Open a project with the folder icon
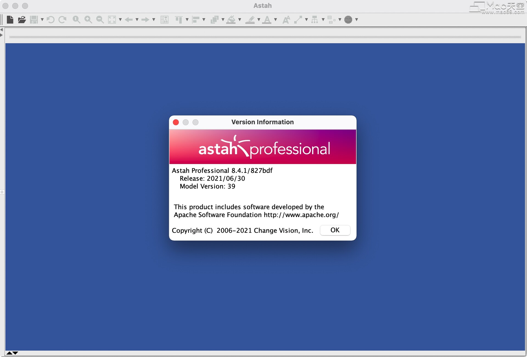 pyautogui.click(x=22, y=19)
